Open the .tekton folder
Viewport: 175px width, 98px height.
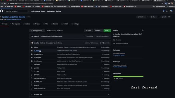coord(36,47)
